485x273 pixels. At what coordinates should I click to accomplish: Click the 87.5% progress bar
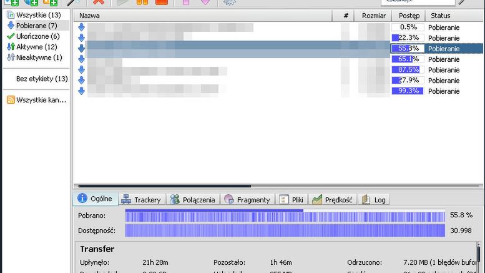click(x=408, y=69)
